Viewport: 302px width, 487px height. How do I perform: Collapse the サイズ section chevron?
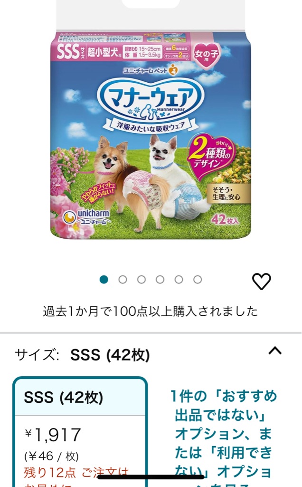coord(275,351)
